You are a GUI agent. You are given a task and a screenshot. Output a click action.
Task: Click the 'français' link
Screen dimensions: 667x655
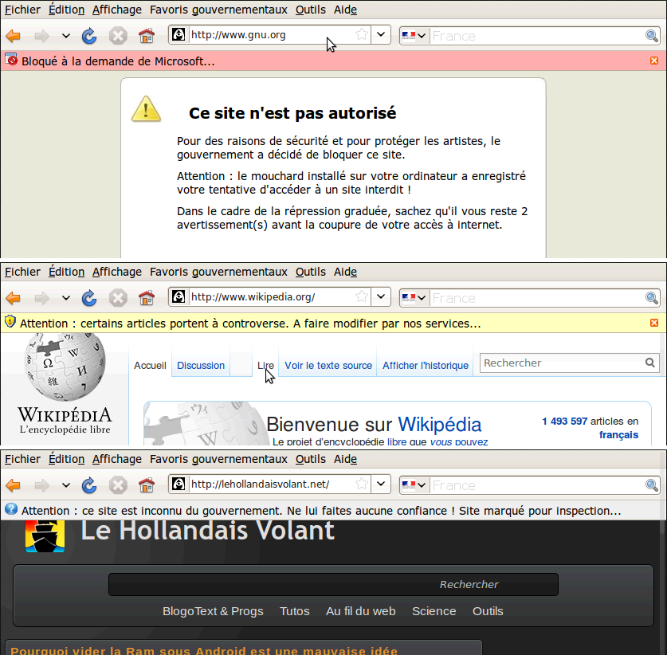pyautogui.click(x=618, y=435)
